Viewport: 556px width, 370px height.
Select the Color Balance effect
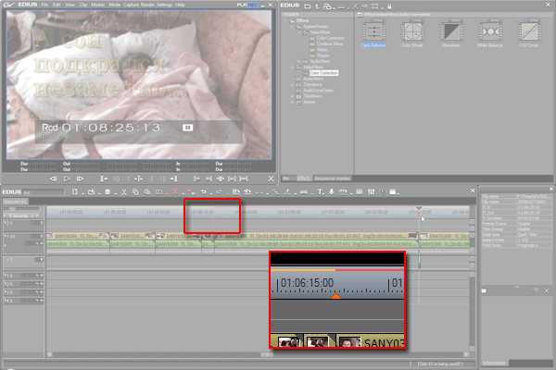[x=373, y=33]
